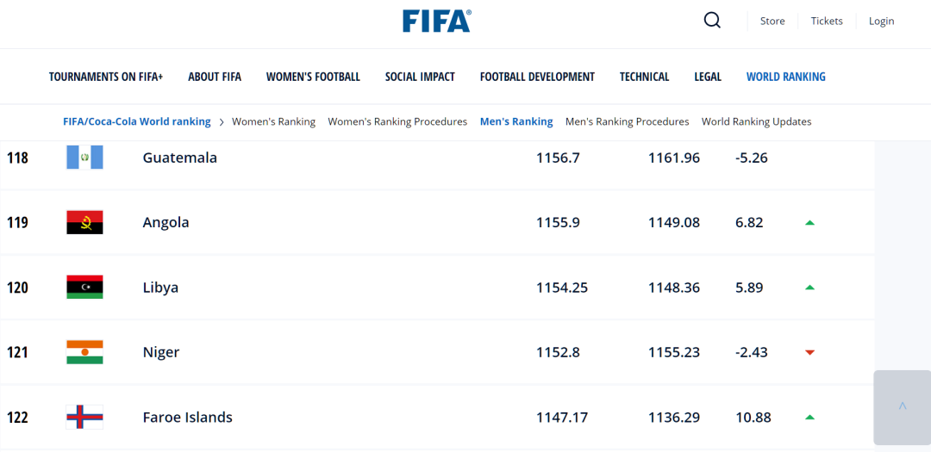Open the Women's Football menu
Screen dimensions: 931x452
313,77
